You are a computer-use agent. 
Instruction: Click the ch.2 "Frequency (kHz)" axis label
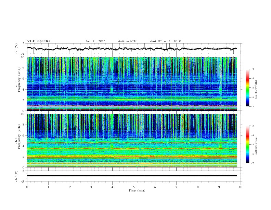[x=19, y=137]
